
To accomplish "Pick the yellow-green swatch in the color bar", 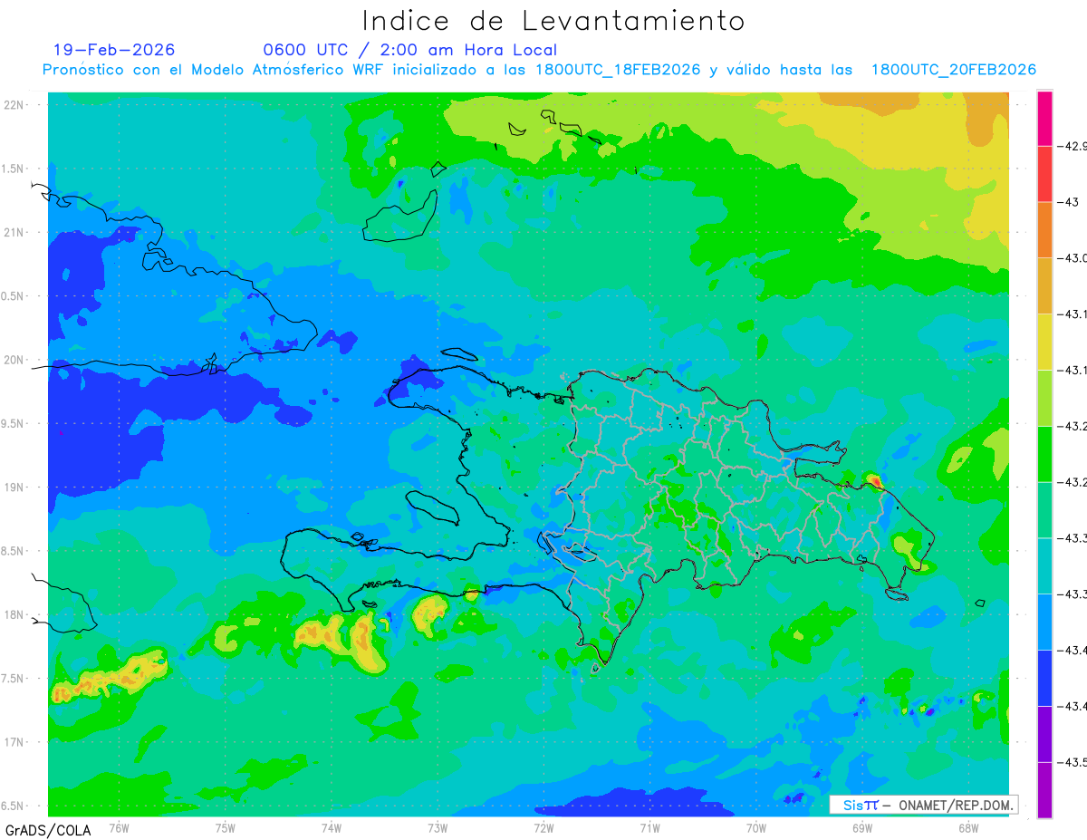I will coord(1045,398).
